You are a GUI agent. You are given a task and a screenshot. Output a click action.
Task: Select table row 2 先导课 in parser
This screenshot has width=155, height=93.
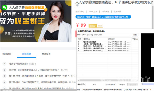click(x=108, y=44)
